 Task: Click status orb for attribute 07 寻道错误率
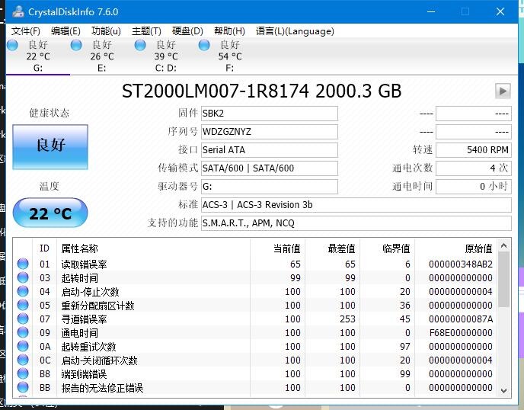pos(23,319)
